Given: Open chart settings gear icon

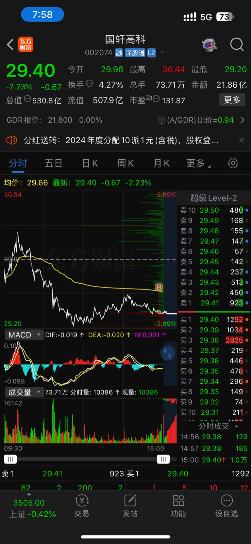Looking at the screenshot, I should point(233,163).
